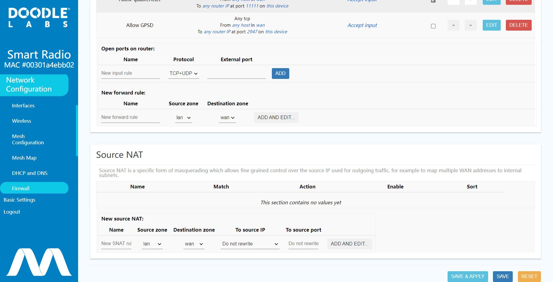Click Logout in the sidebar
Screen dimensions: 553x282
coord(12,212)
